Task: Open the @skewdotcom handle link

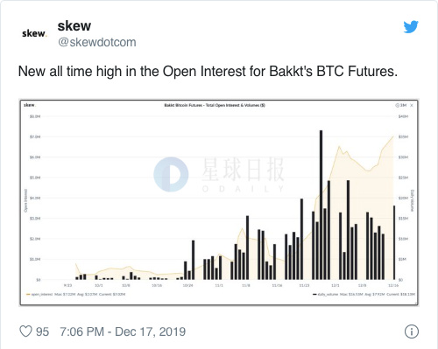Action: click(x=97, y=42)
